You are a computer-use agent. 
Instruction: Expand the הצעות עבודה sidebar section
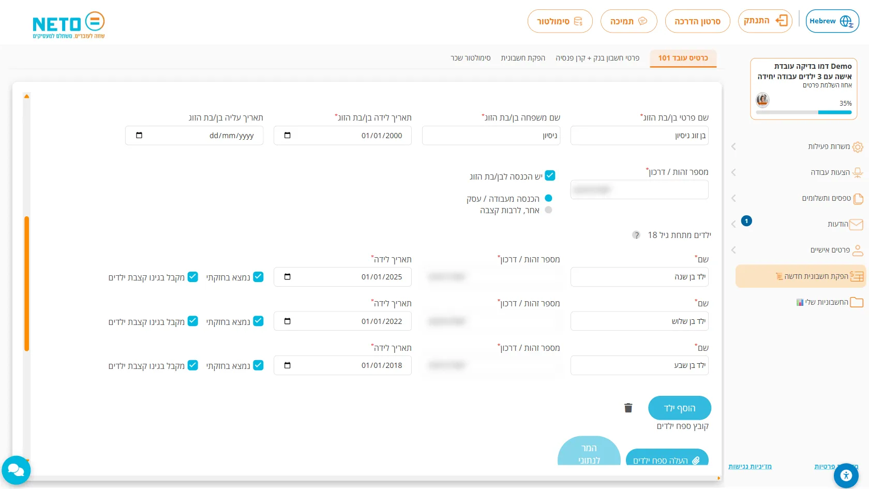coord(733,172)
